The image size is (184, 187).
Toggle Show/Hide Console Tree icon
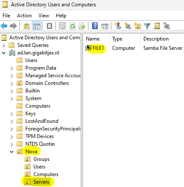[37, 26]
